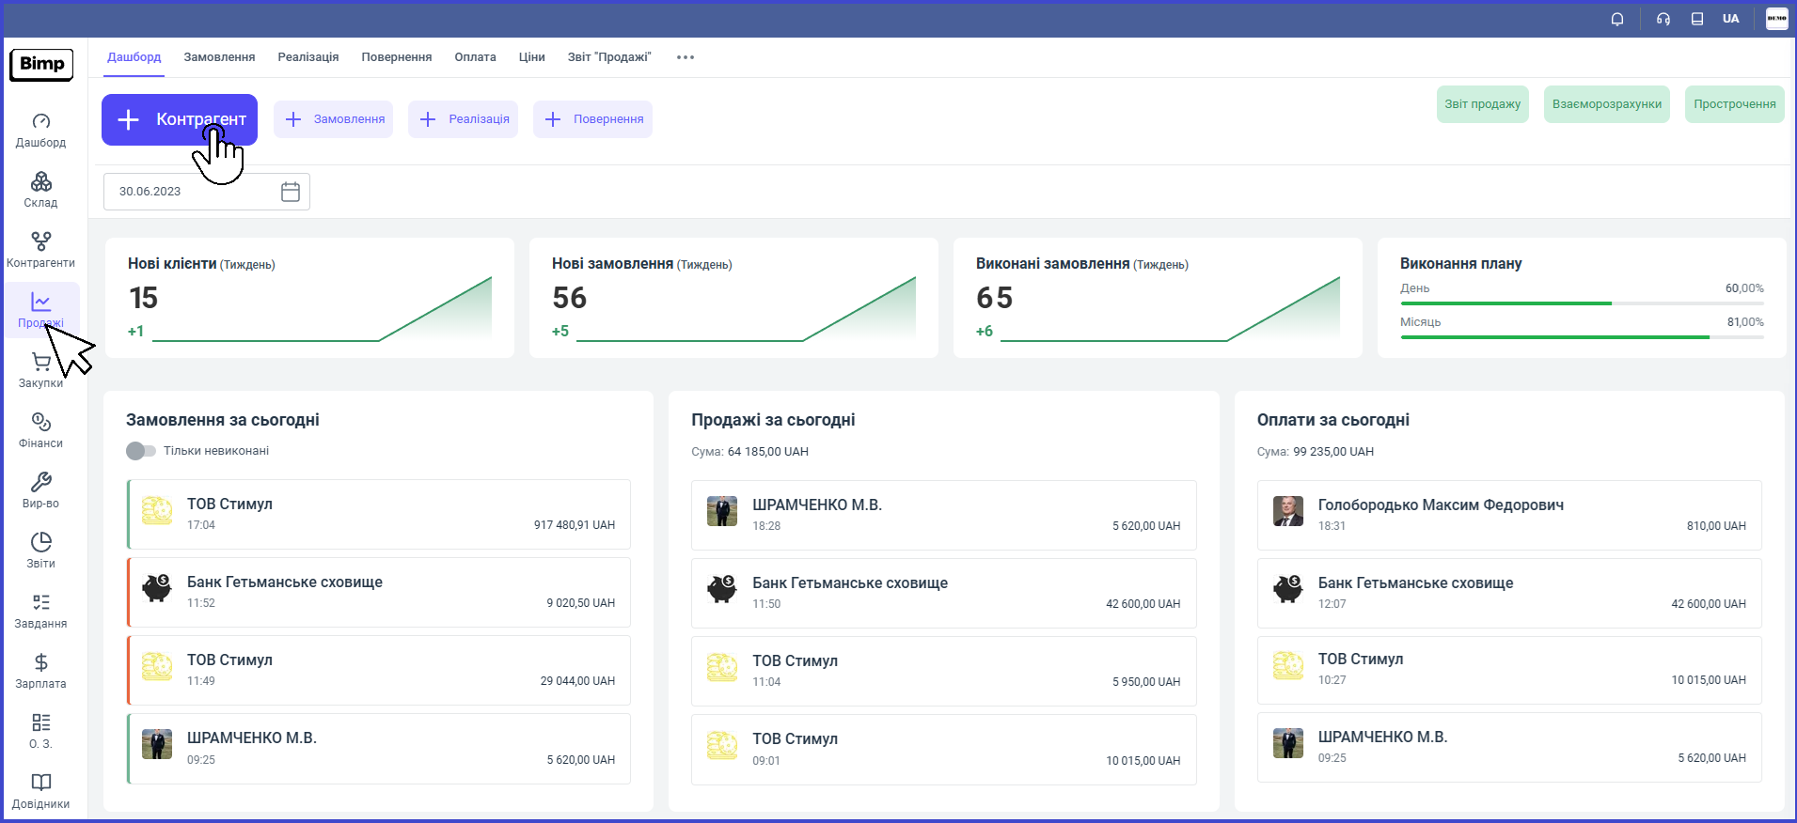Open ТОВ Стимул order from 11:49
Screen dimensions: 1797x823
click(379, 670)
